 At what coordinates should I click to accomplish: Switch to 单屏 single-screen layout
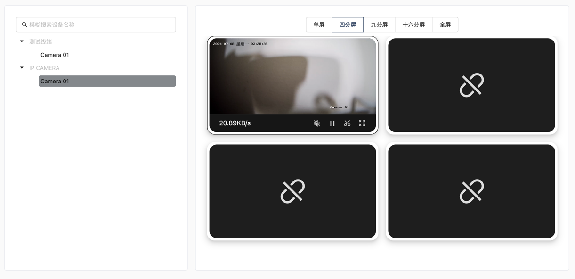319,25
